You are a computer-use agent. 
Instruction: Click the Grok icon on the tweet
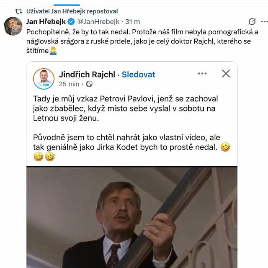252,21
